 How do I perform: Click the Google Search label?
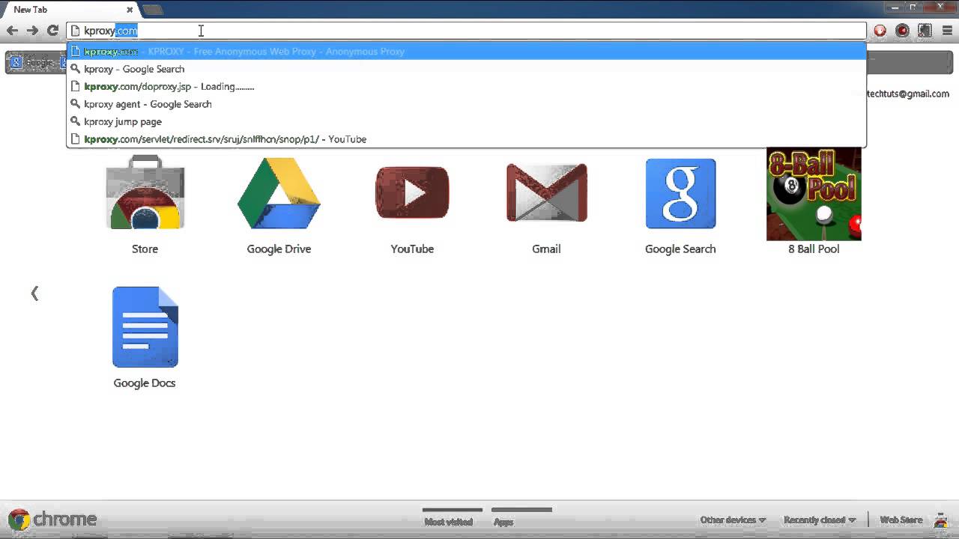[680, 249]
